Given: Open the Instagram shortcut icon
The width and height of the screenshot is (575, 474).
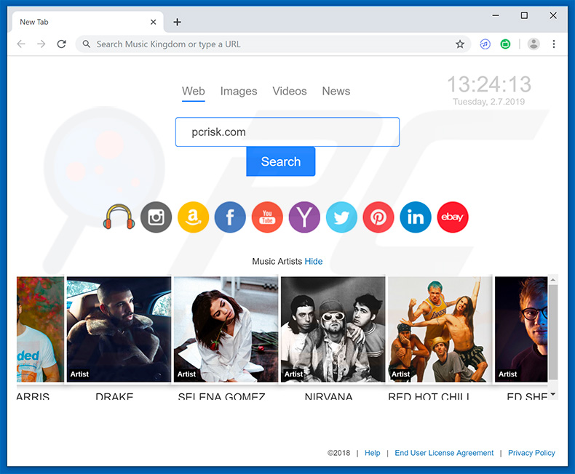Looking at the screenshot, I should 156,217.
